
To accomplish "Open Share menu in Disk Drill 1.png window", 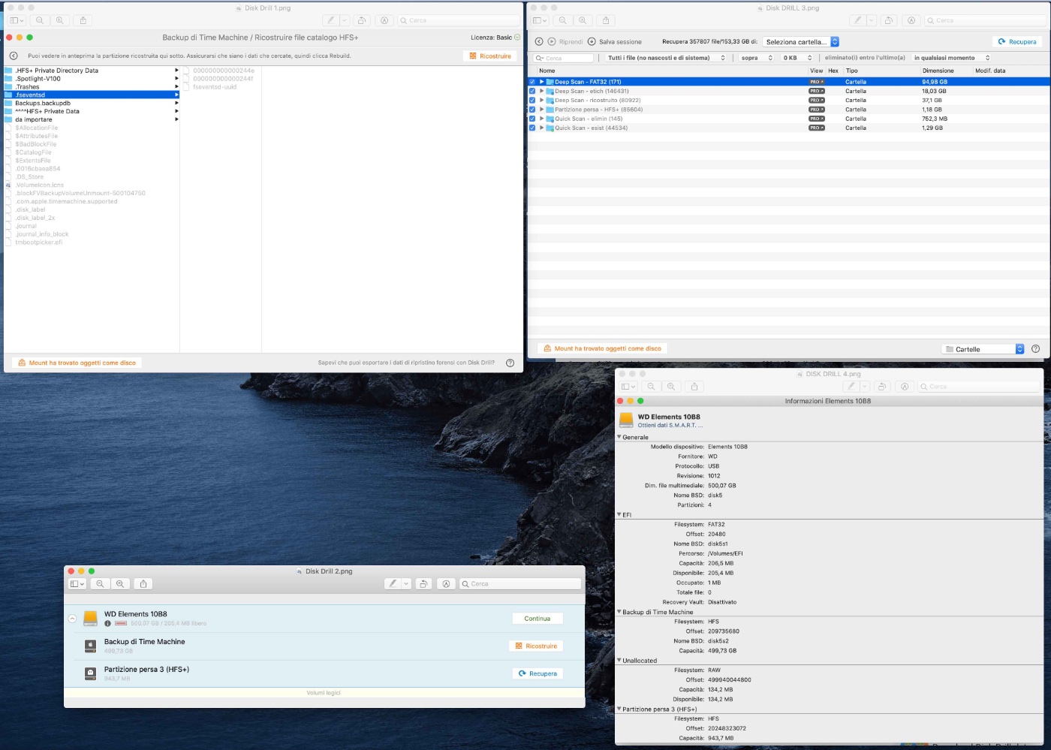I will click(x=83, y=20).
